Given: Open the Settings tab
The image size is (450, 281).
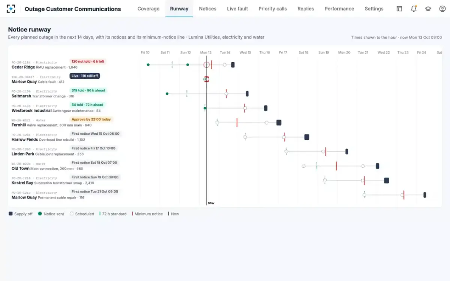Looking at the screenshot, I should click(x=374, y=9).
